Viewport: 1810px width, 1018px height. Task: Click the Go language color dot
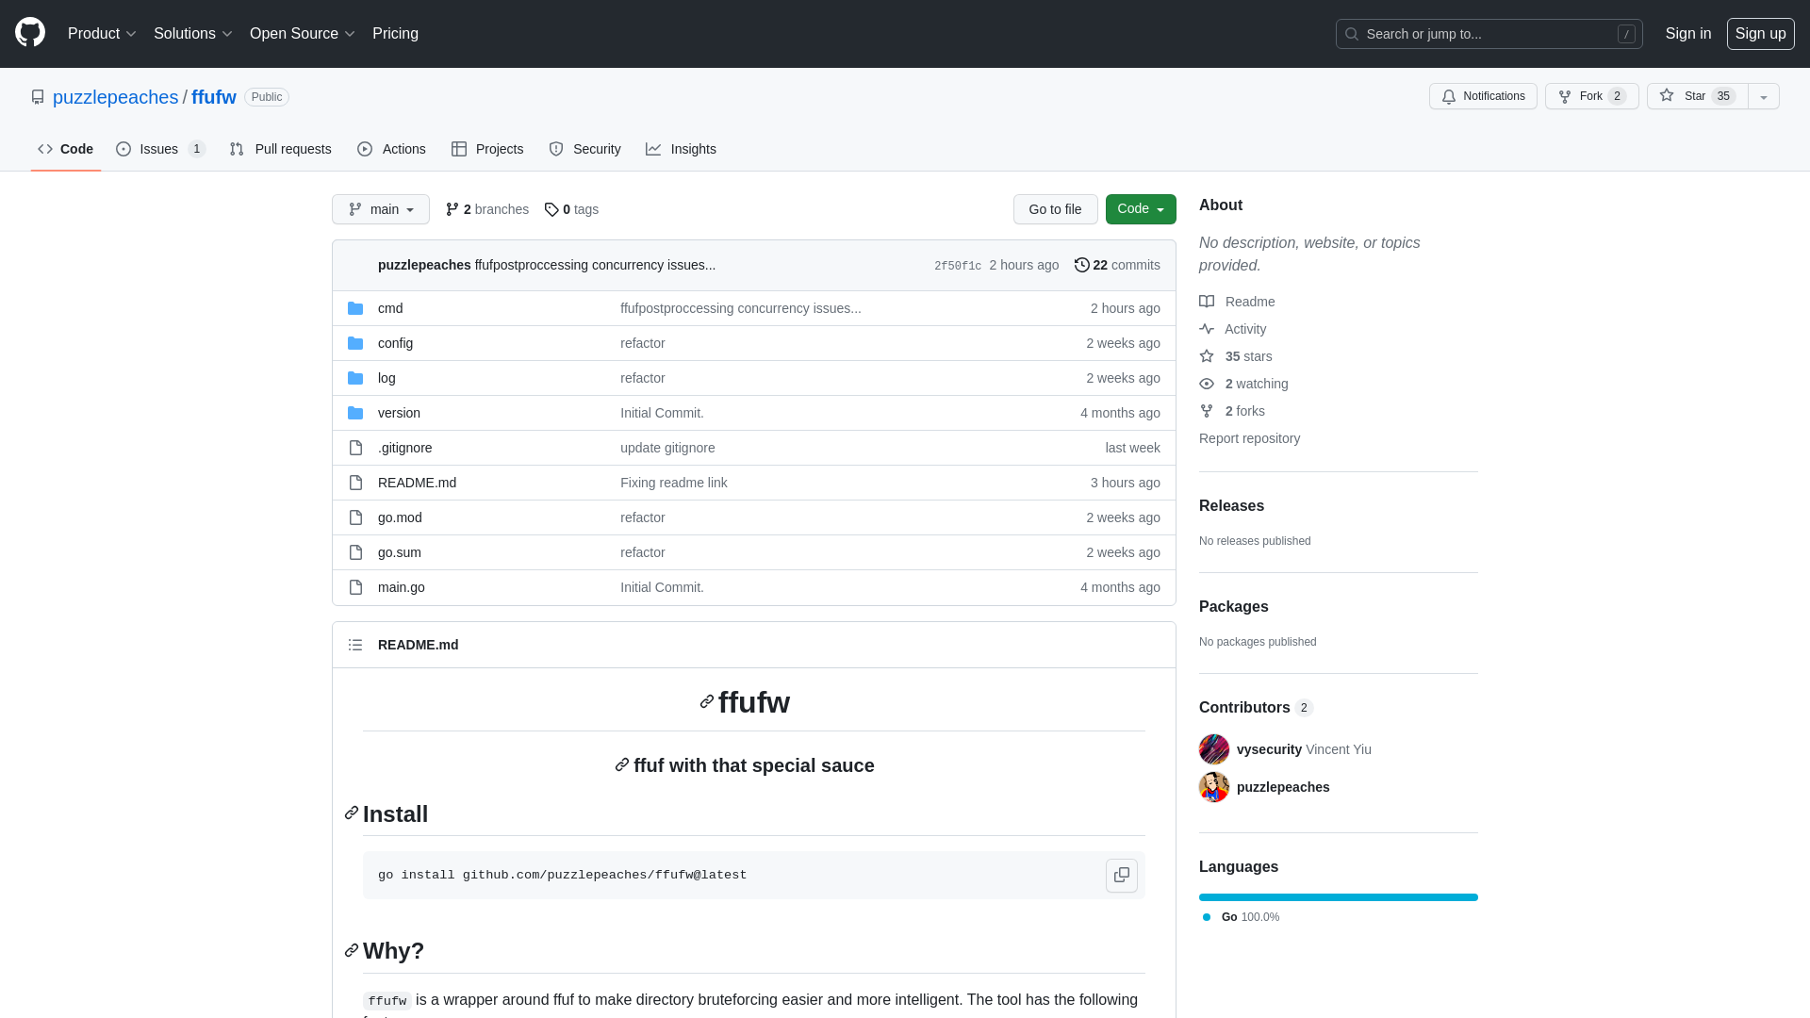click(1207, 917)
